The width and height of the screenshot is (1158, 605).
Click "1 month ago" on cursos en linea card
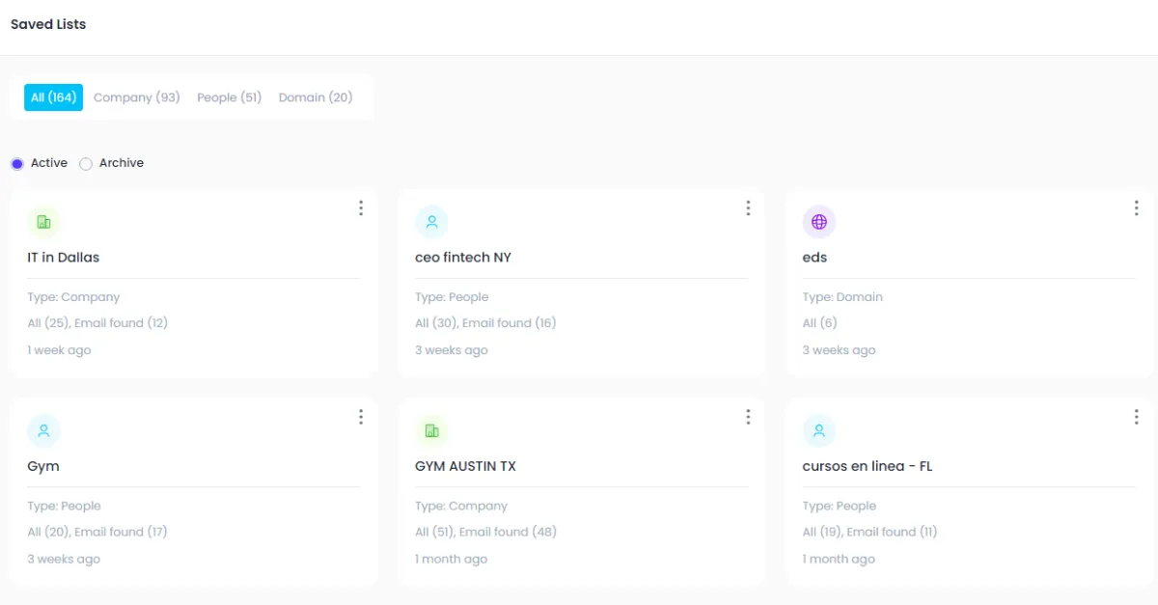[x=839, y=559]
